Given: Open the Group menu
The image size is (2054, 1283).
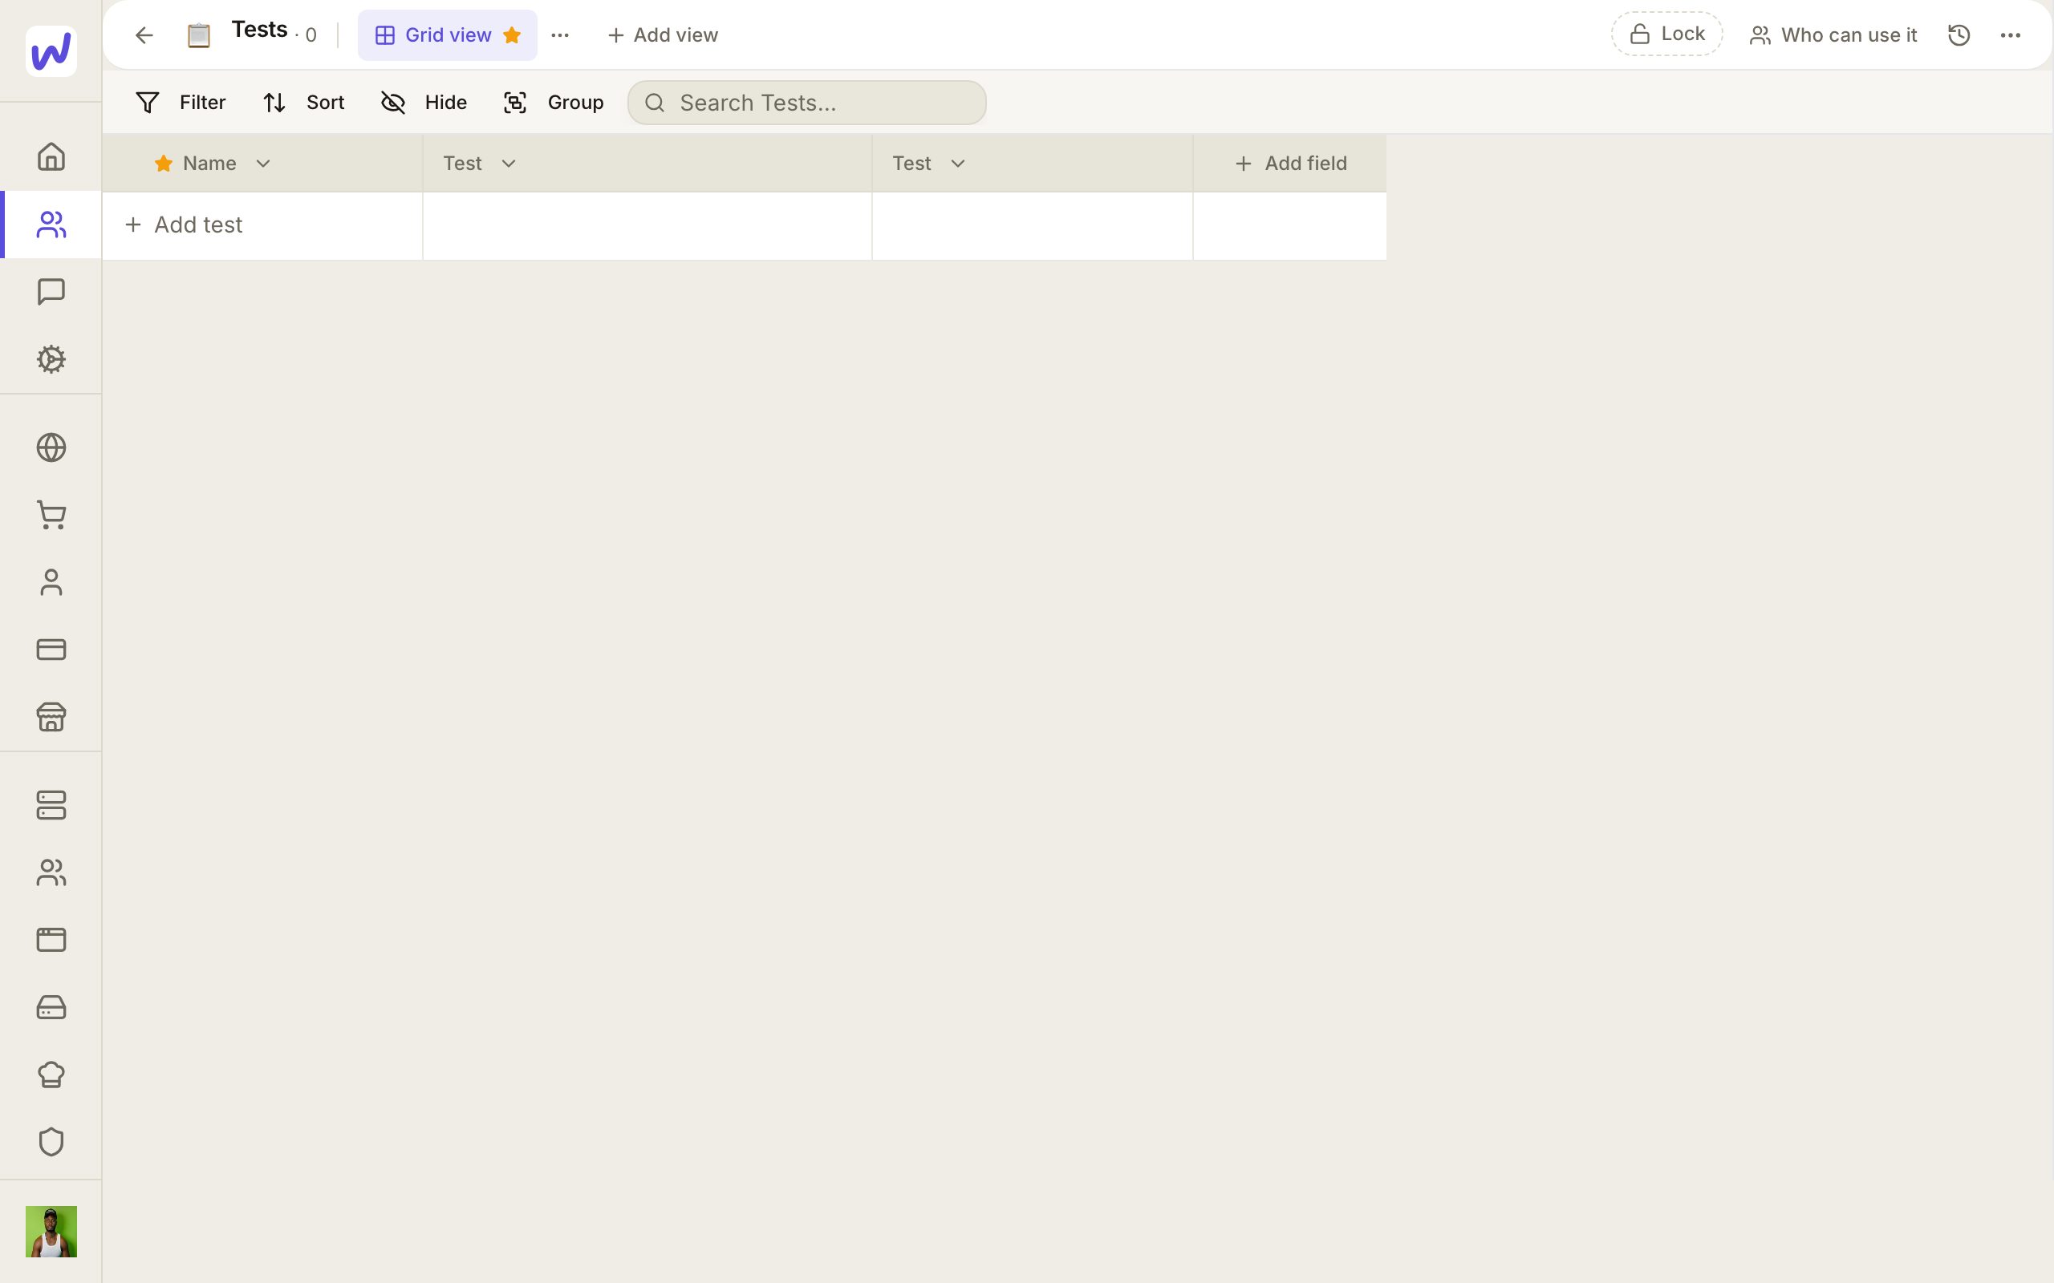Looking at the screenshot, I should tap(554, 103).
